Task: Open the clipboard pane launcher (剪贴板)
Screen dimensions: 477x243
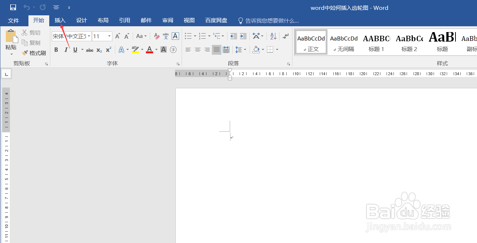Action: pos(47,64)
